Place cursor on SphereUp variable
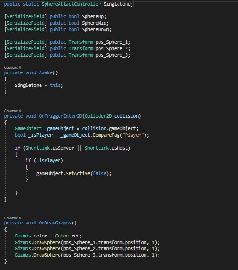This screenshot has width=238, height=270. pos(93,17)
